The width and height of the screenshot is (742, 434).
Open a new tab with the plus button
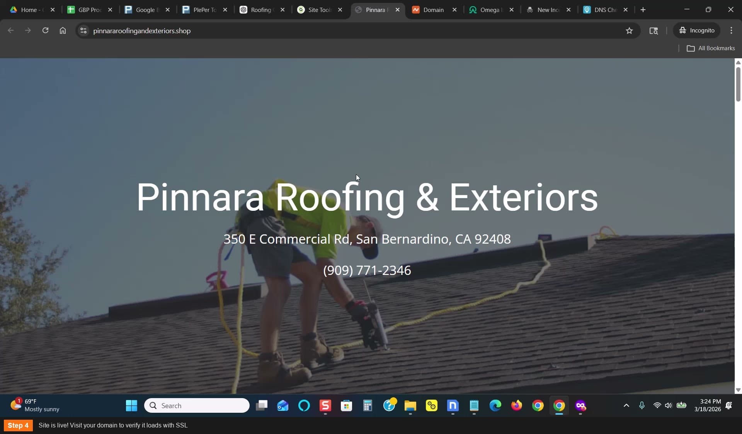[x=643, y=10]
